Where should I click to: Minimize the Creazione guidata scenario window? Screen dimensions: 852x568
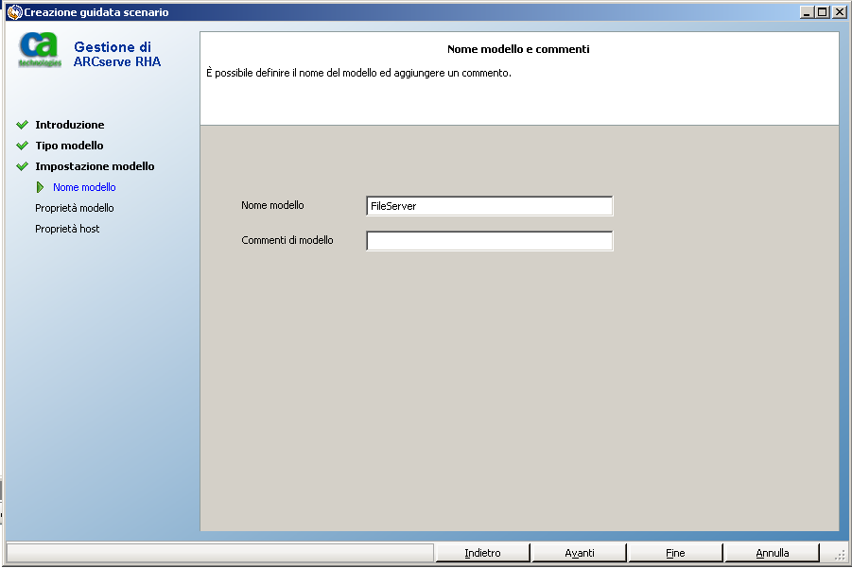(807, 12)
